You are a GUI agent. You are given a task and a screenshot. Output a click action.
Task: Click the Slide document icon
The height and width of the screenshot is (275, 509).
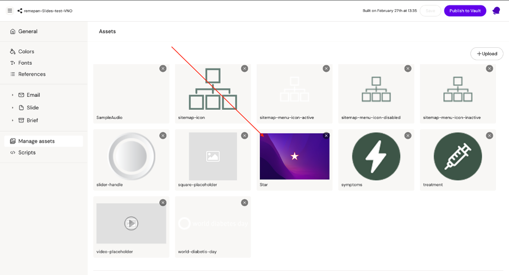pos(21,108)
